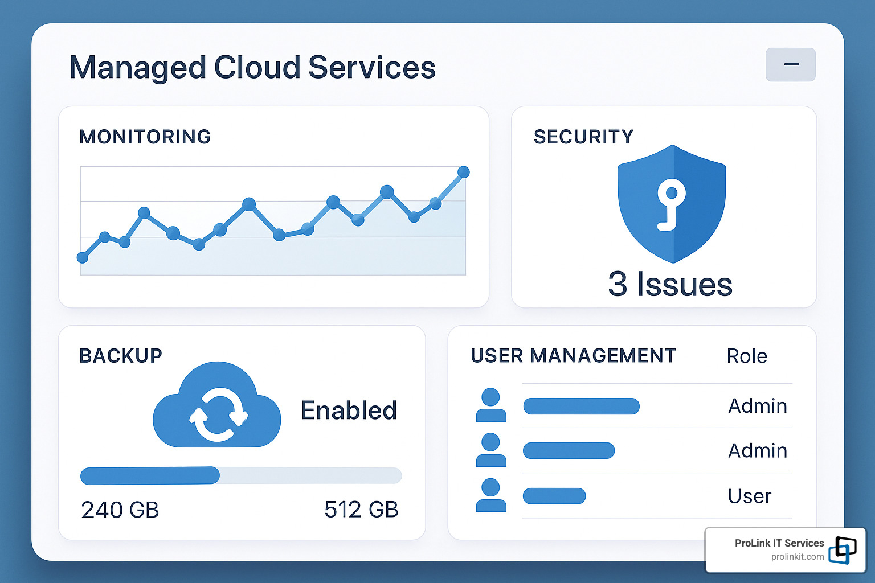
Task: Click the last data point on monitoring chart
Action: coord(464,172)
